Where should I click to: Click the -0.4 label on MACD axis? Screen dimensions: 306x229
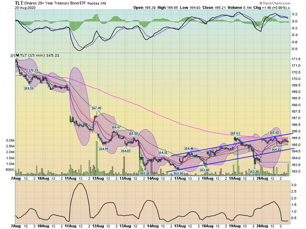(295, 35)
